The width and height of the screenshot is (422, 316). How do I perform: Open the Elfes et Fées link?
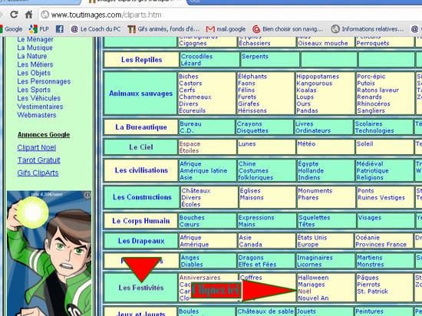257,265
